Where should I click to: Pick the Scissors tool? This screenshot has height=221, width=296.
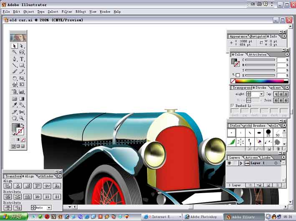[x=22, y=112]
